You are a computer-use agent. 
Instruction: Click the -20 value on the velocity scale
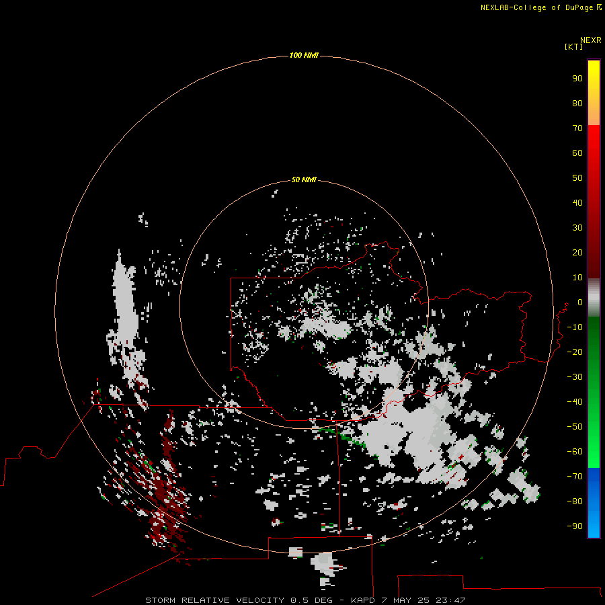coord(575,352)
